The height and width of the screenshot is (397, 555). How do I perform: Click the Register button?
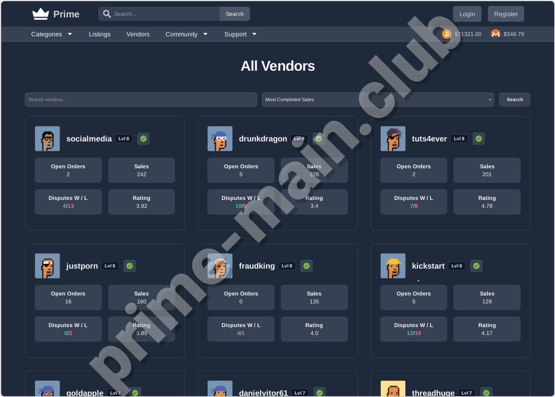(x=506, y=13)
